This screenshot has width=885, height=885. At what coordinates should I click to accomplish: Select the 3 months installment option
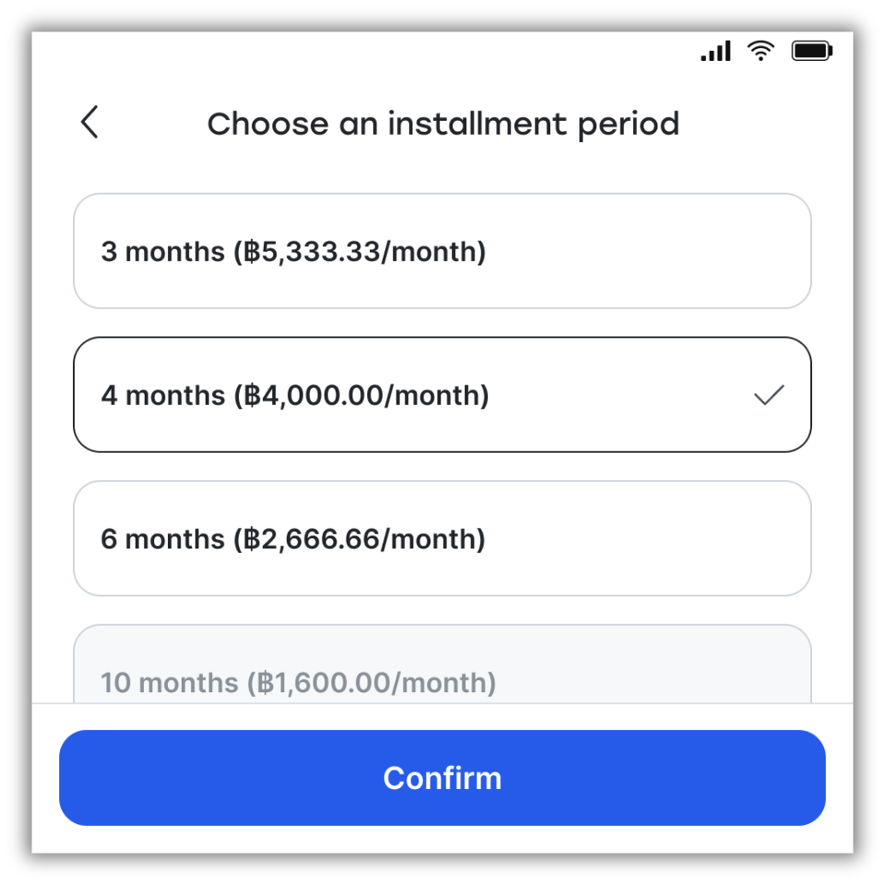pyautogui.click(x=442, y=251)
